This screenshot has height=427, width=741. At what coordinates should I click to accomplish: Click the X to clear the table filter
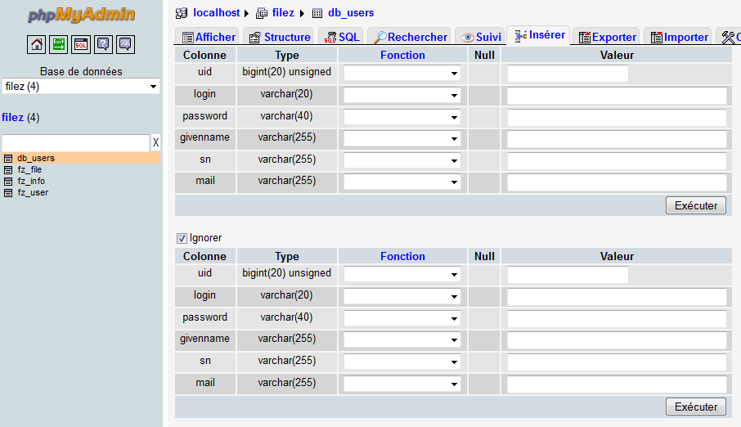(x=155, y=143)
